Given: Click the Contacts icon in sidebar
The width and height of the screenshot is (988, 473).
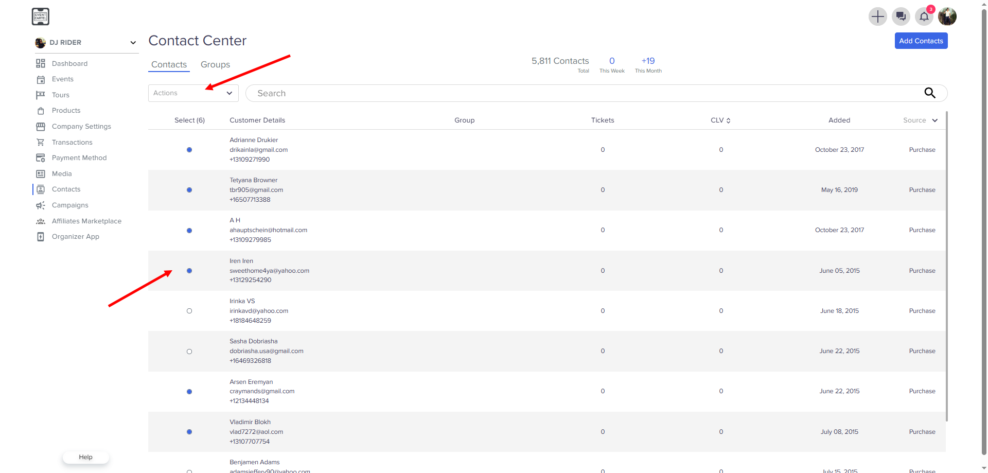Looking at the screenshot, I should (41, 189).
